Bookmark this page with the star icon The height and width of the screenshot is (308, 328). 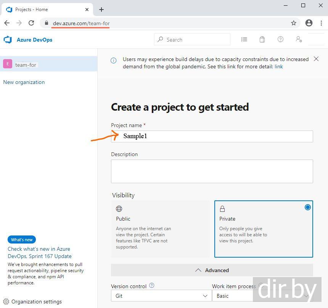[294, 23]
